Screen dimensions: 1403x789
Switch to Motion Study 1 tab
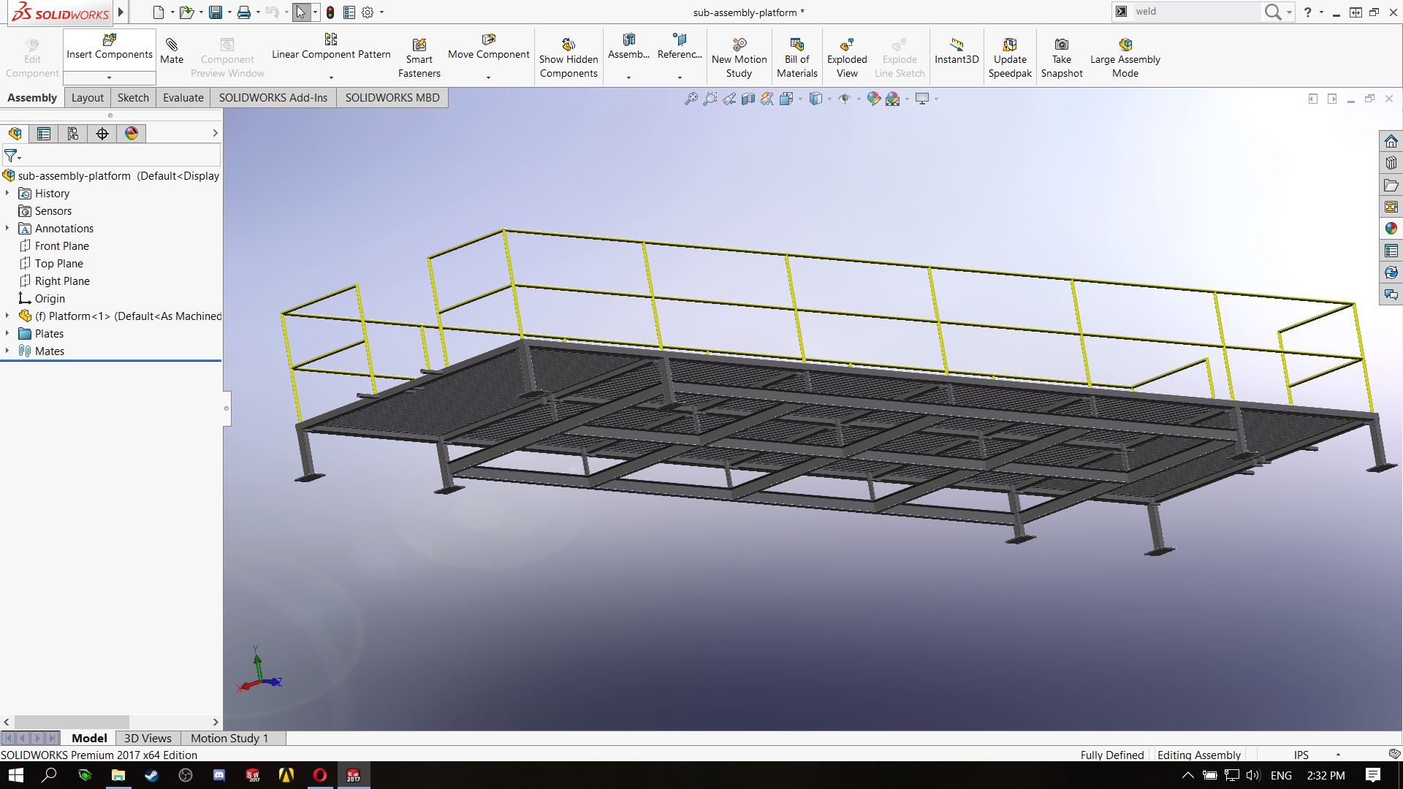[x=229, y=738]
